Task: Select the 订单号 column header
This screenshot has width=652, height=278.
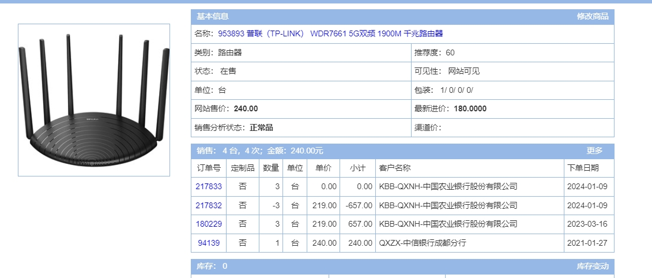Action: [x=209, y=168]
